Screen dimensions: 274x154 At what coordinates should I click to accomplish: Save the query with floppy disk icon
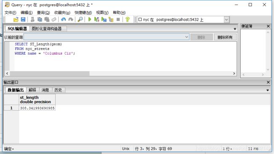point(23,19)
